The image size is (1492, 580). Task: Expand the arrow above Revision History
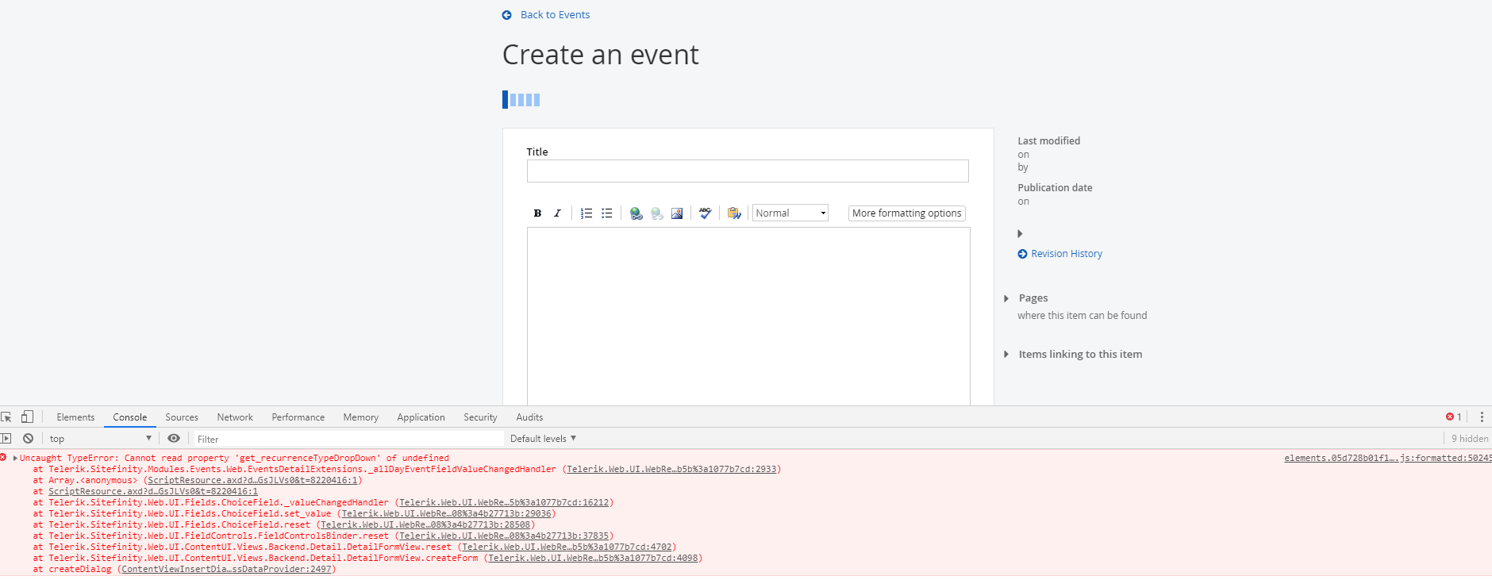click(1020, 234)
